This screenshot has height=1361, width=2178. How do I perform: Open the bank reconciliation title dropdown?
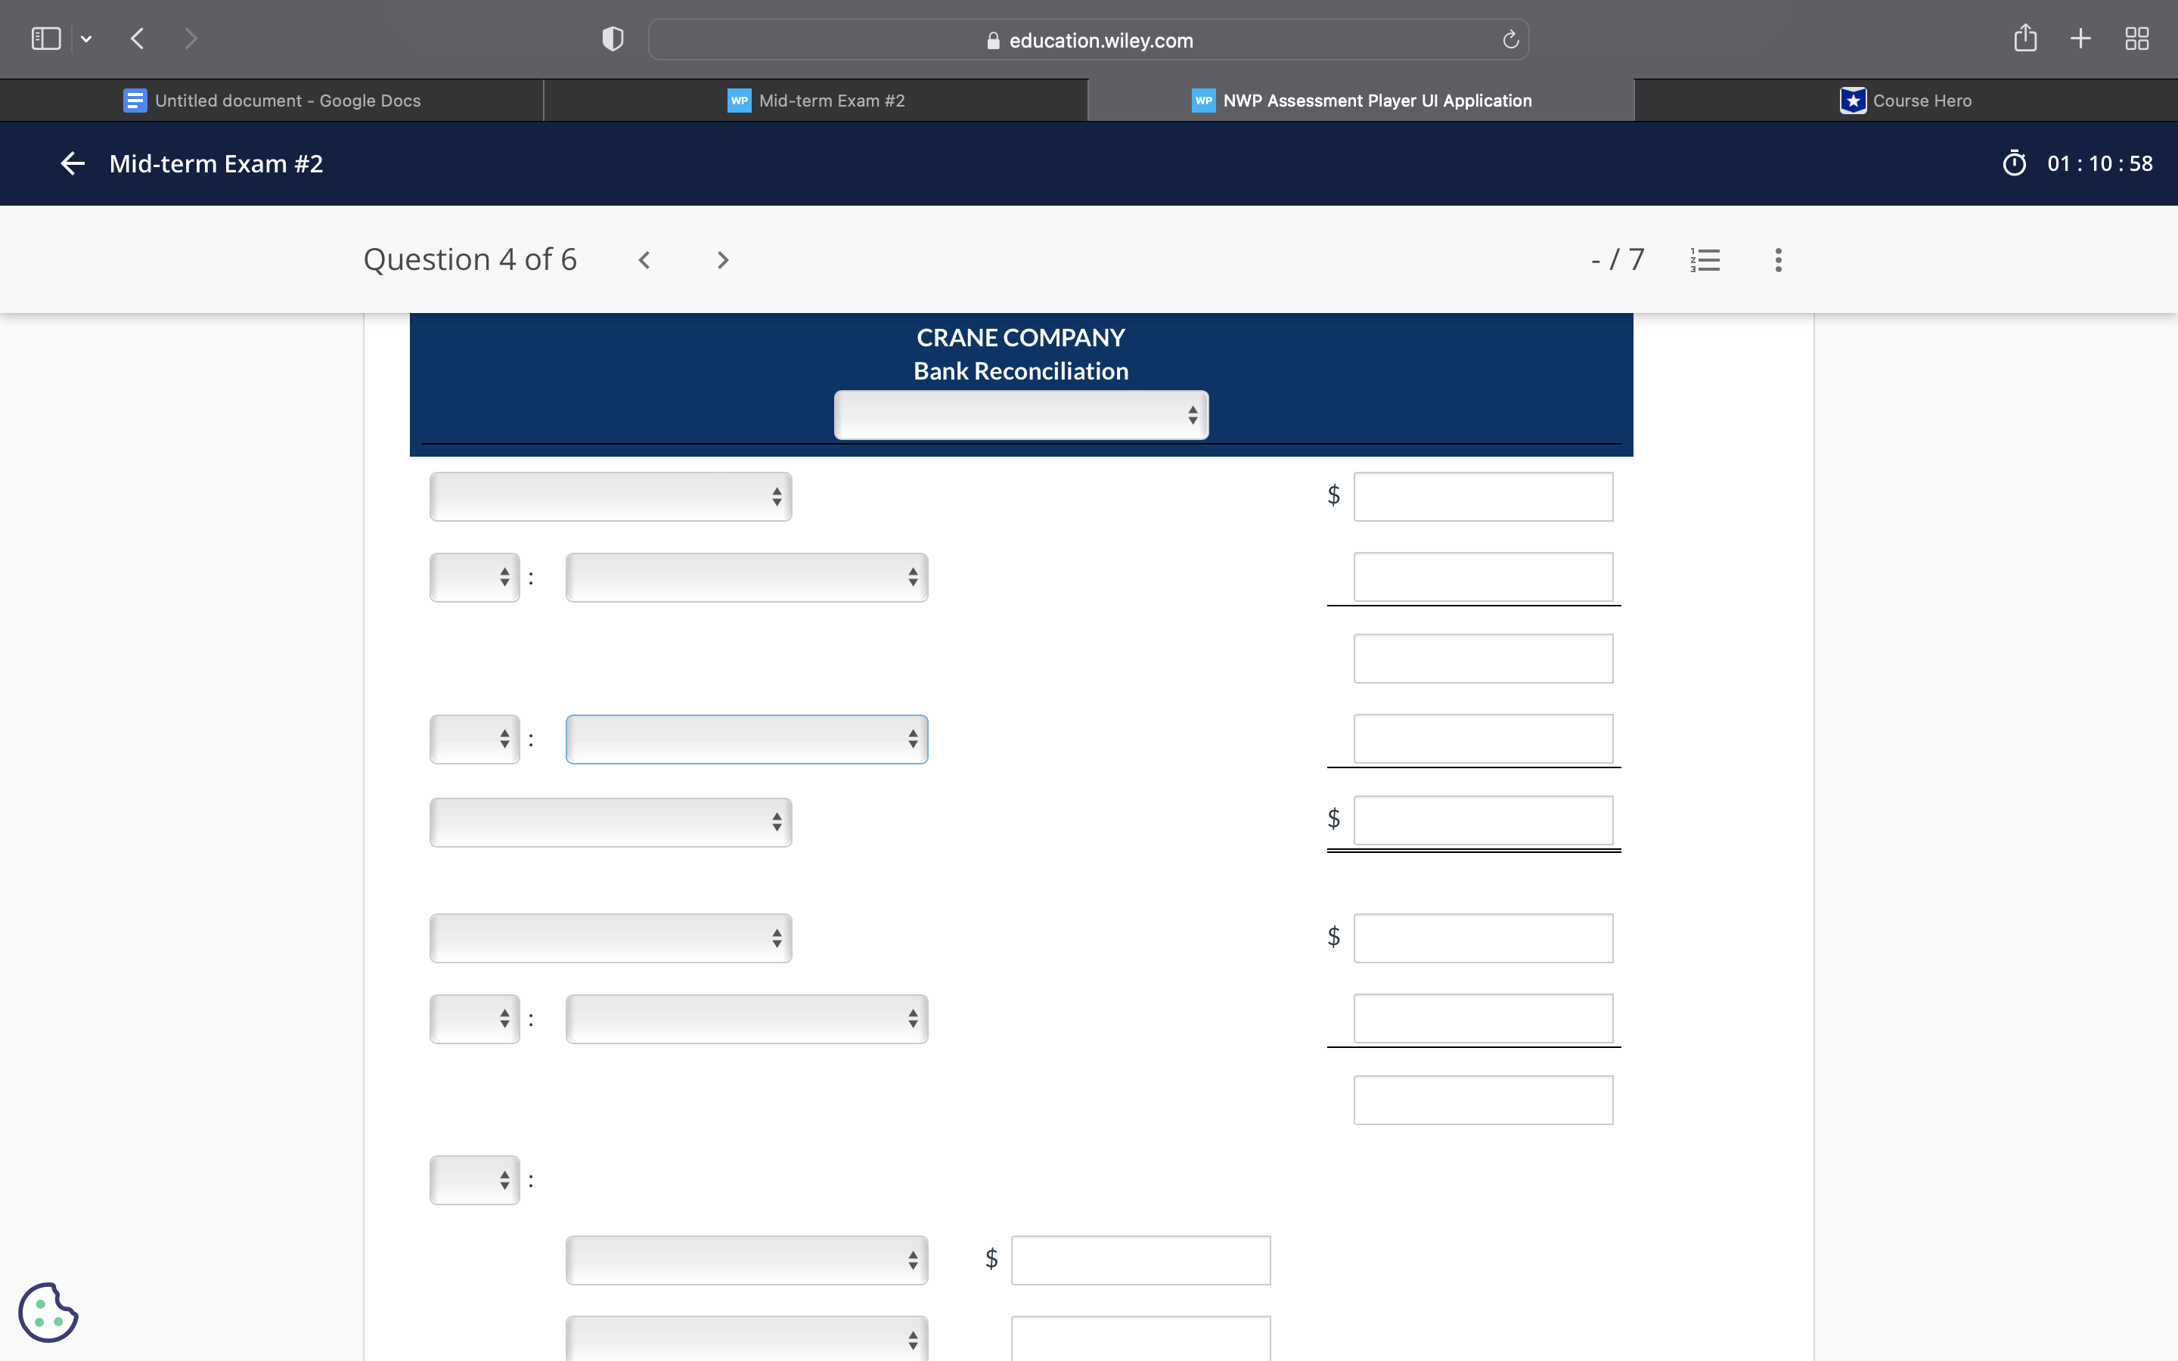(1021, 414)
